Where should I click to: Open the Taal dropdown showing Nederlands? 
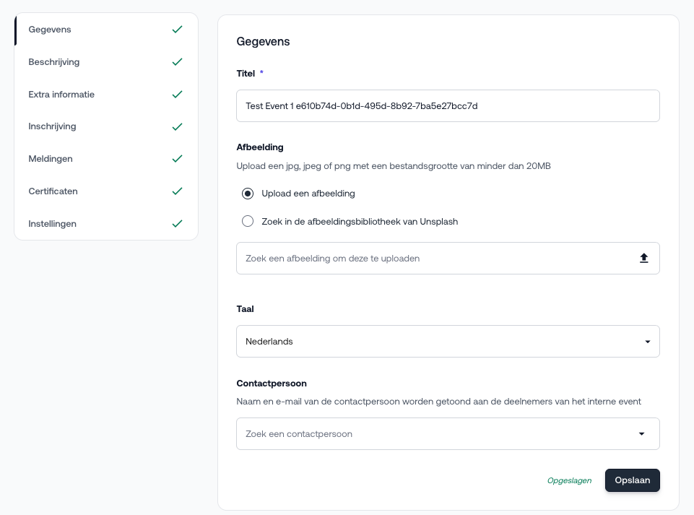pyautogui.click(x=448, y=341)
